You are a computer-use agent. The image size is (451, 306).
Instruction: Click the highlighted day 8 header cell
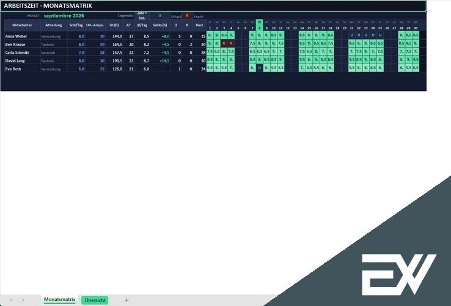click(260, 25)
